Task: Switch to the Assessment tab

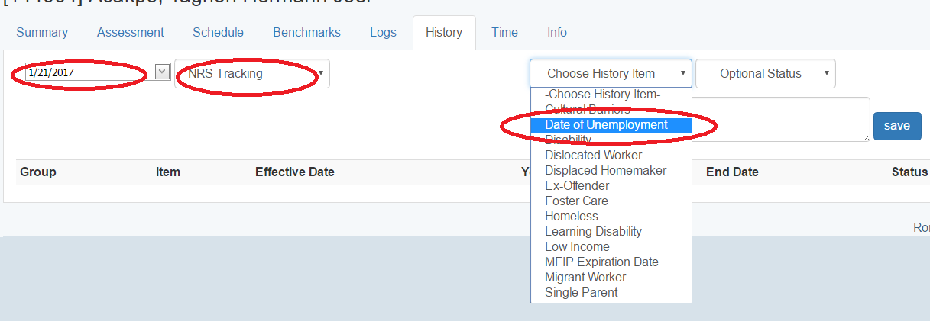Action: pos(130,32)
